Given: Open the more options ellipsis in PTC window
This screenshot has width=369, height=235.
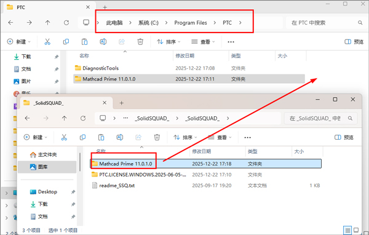Looking at the screenshot, I should (231, 42).
